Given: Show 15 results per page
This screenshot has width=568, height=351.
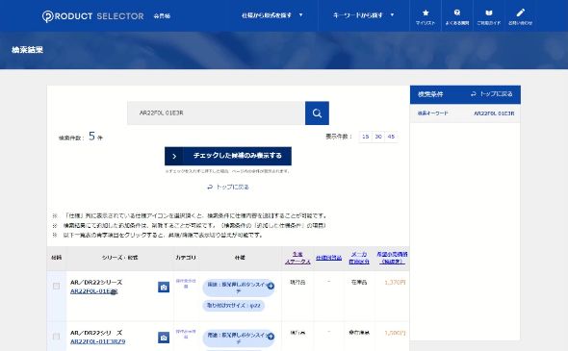Looking at the screenshot, I should click(x=366, y=137).
